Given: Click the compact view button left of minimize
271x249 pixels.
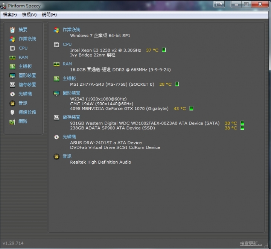Looking at the screenshot, I should (219, 4).
